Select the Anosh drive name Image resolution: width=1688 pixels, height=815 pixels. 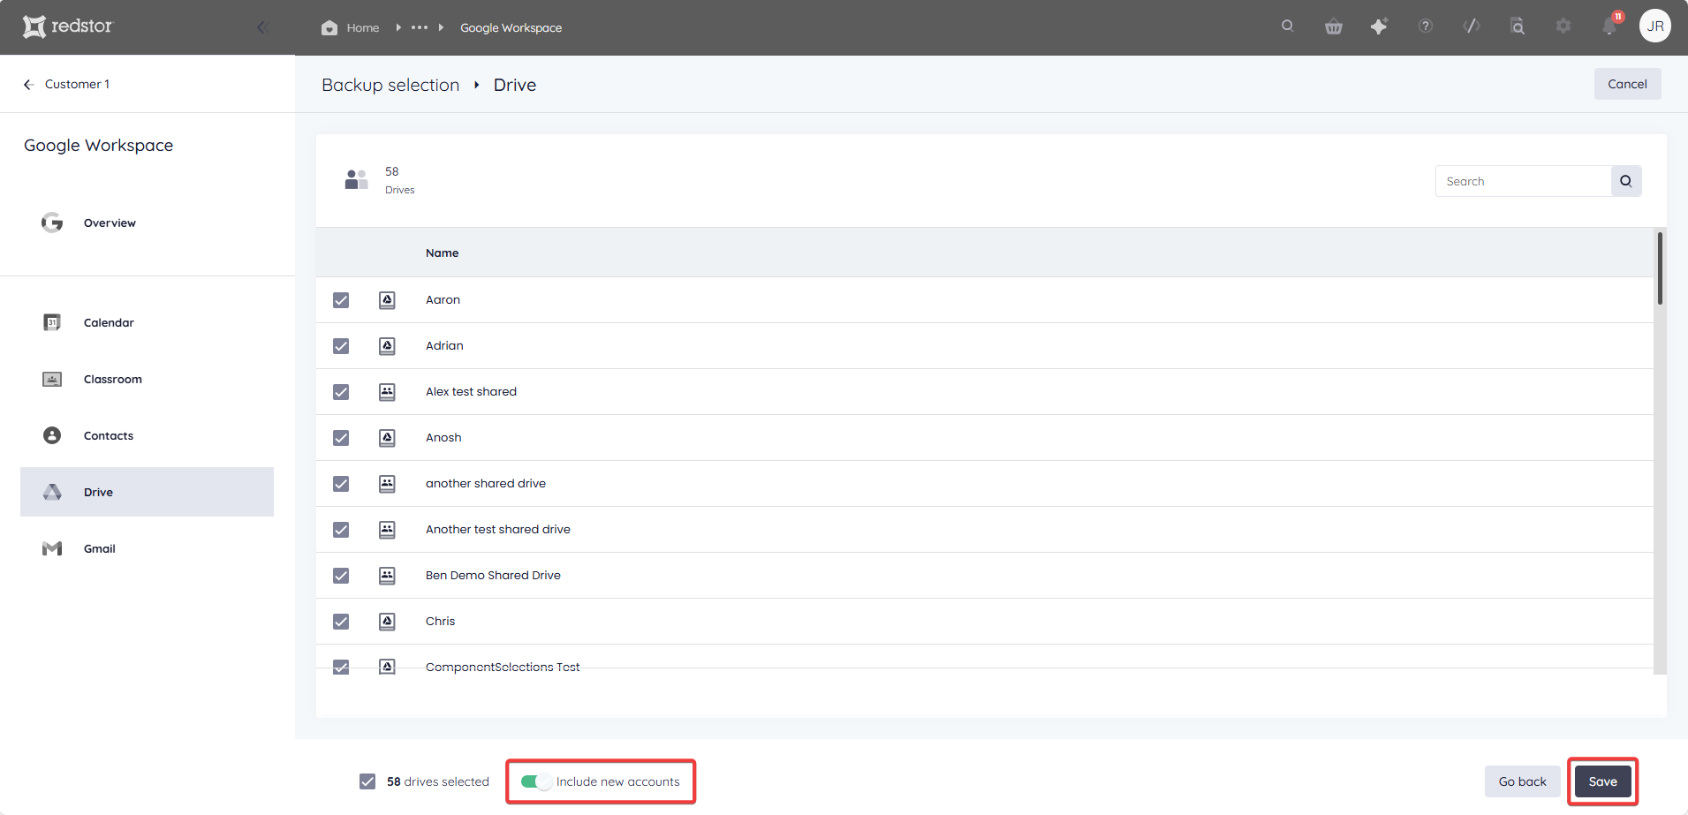tap(443, 438)
